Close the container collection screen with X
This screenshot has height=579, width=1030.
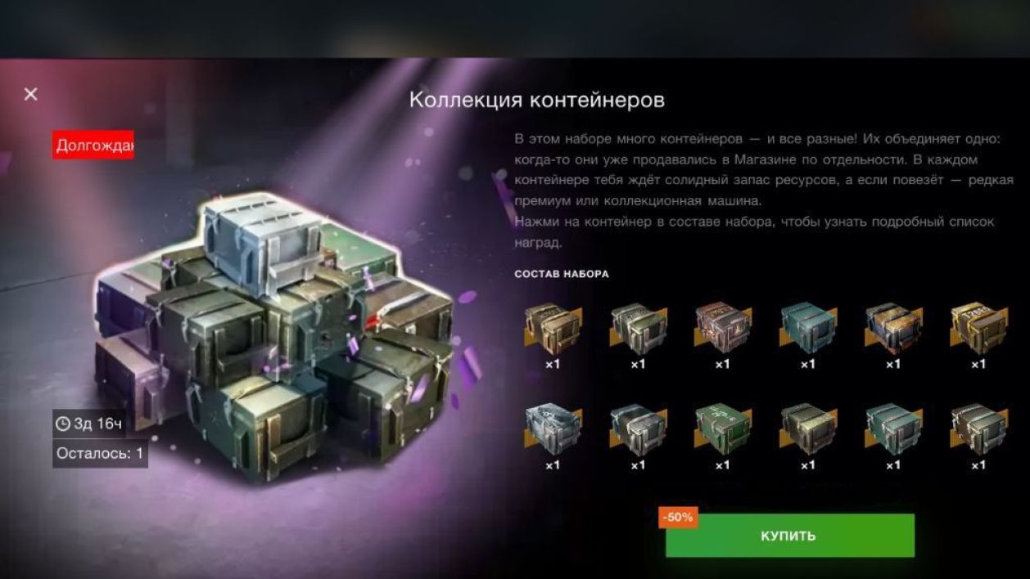click(x=31, y=94)
